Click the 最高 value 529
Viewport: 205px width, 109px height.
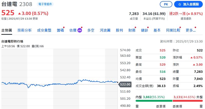162,65
